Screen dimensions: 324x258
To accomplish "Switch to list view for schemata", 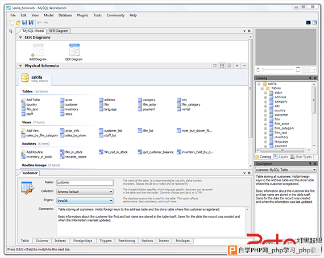I will click(x=229, y=65).
